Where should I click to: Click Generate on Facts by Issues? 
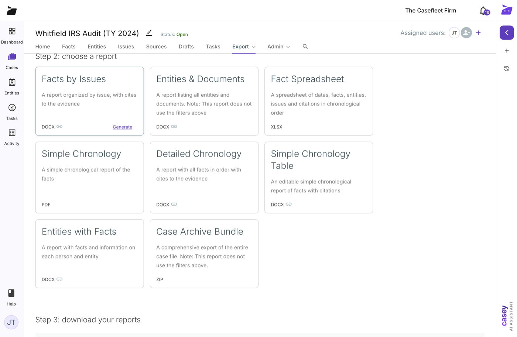122,127
